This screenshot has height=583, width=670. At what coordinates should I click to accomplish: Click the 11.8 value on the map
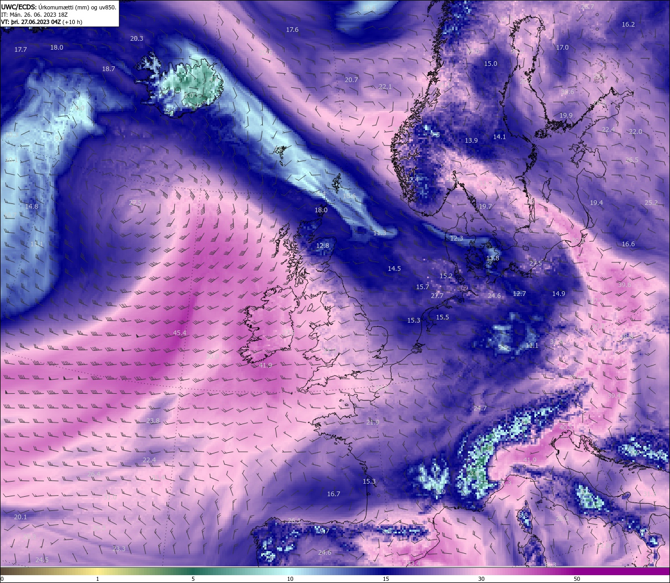(493, 258)
